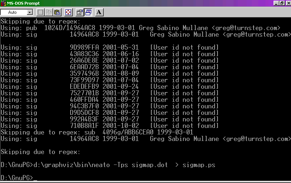Click the Copy toolbar icon
Viewport: 291px width, 183px height.
coord(49,12)
